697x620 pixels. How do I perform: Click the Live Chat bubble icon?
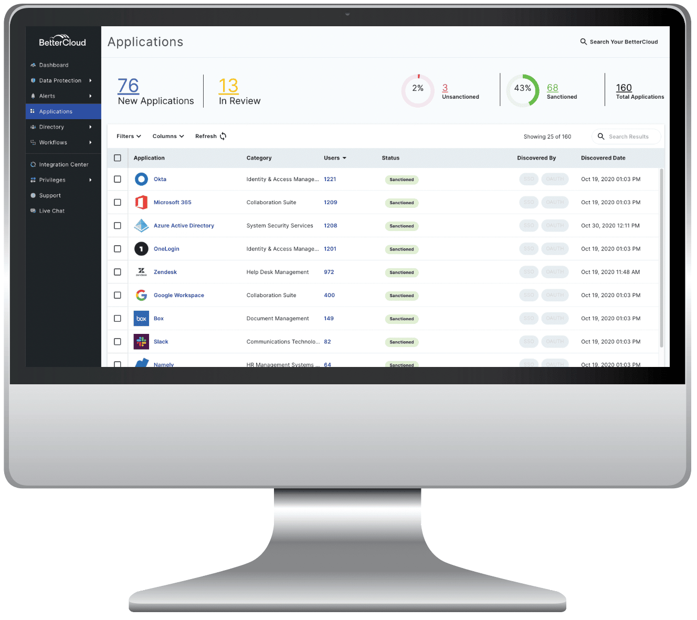click(33, 211)
